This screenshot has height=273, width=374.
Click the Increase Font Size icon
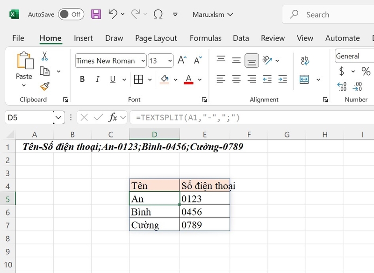click(x=181, y=59)
